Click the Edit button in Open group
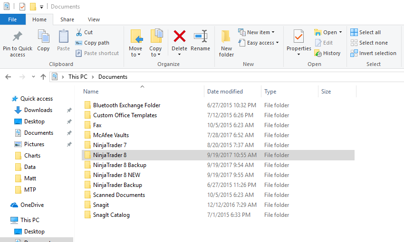 click(x=324, y=43)
